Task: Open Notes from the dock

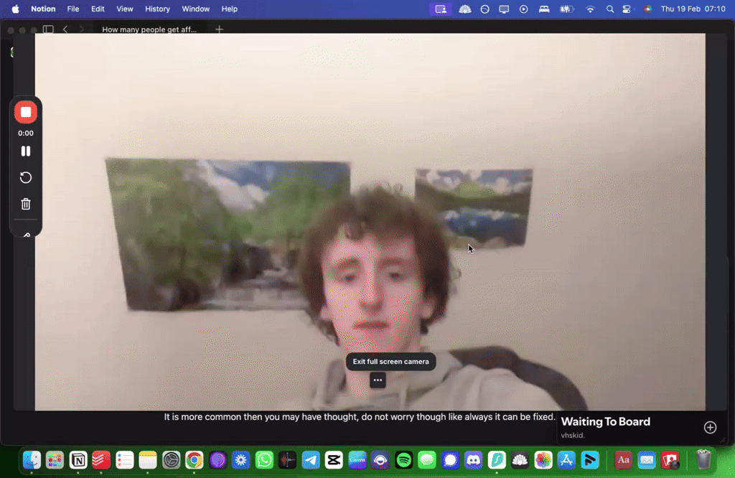Action: (x=148, y=460)
